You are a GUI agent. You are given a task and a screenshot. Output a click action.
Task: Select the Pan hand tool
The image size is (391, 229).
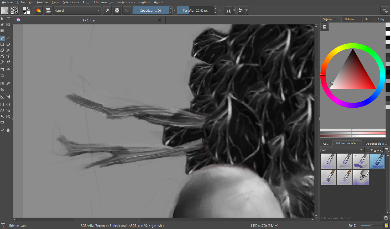coord(8,130)
